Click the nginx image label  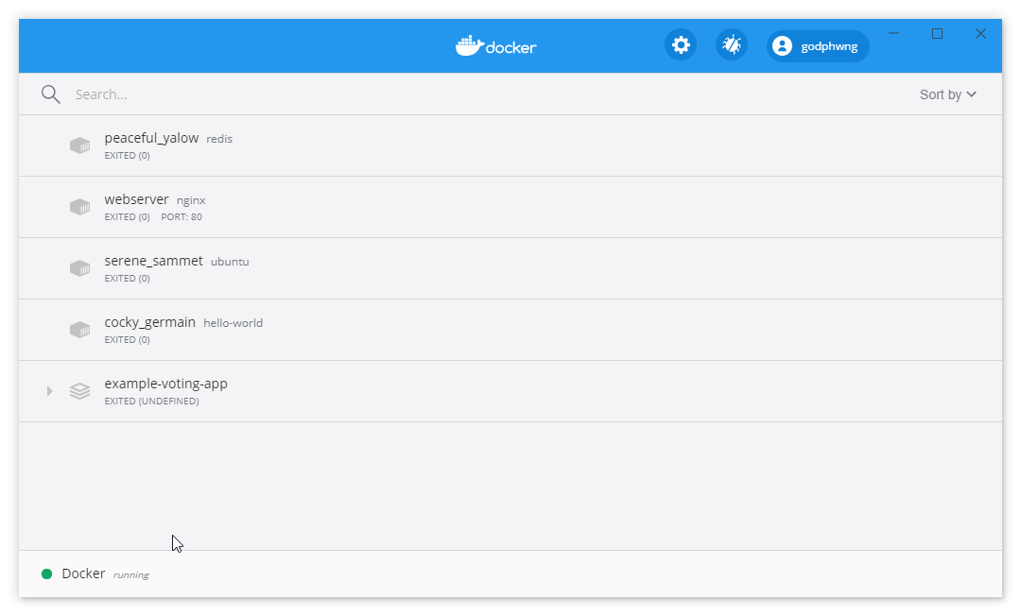point(191,200)
